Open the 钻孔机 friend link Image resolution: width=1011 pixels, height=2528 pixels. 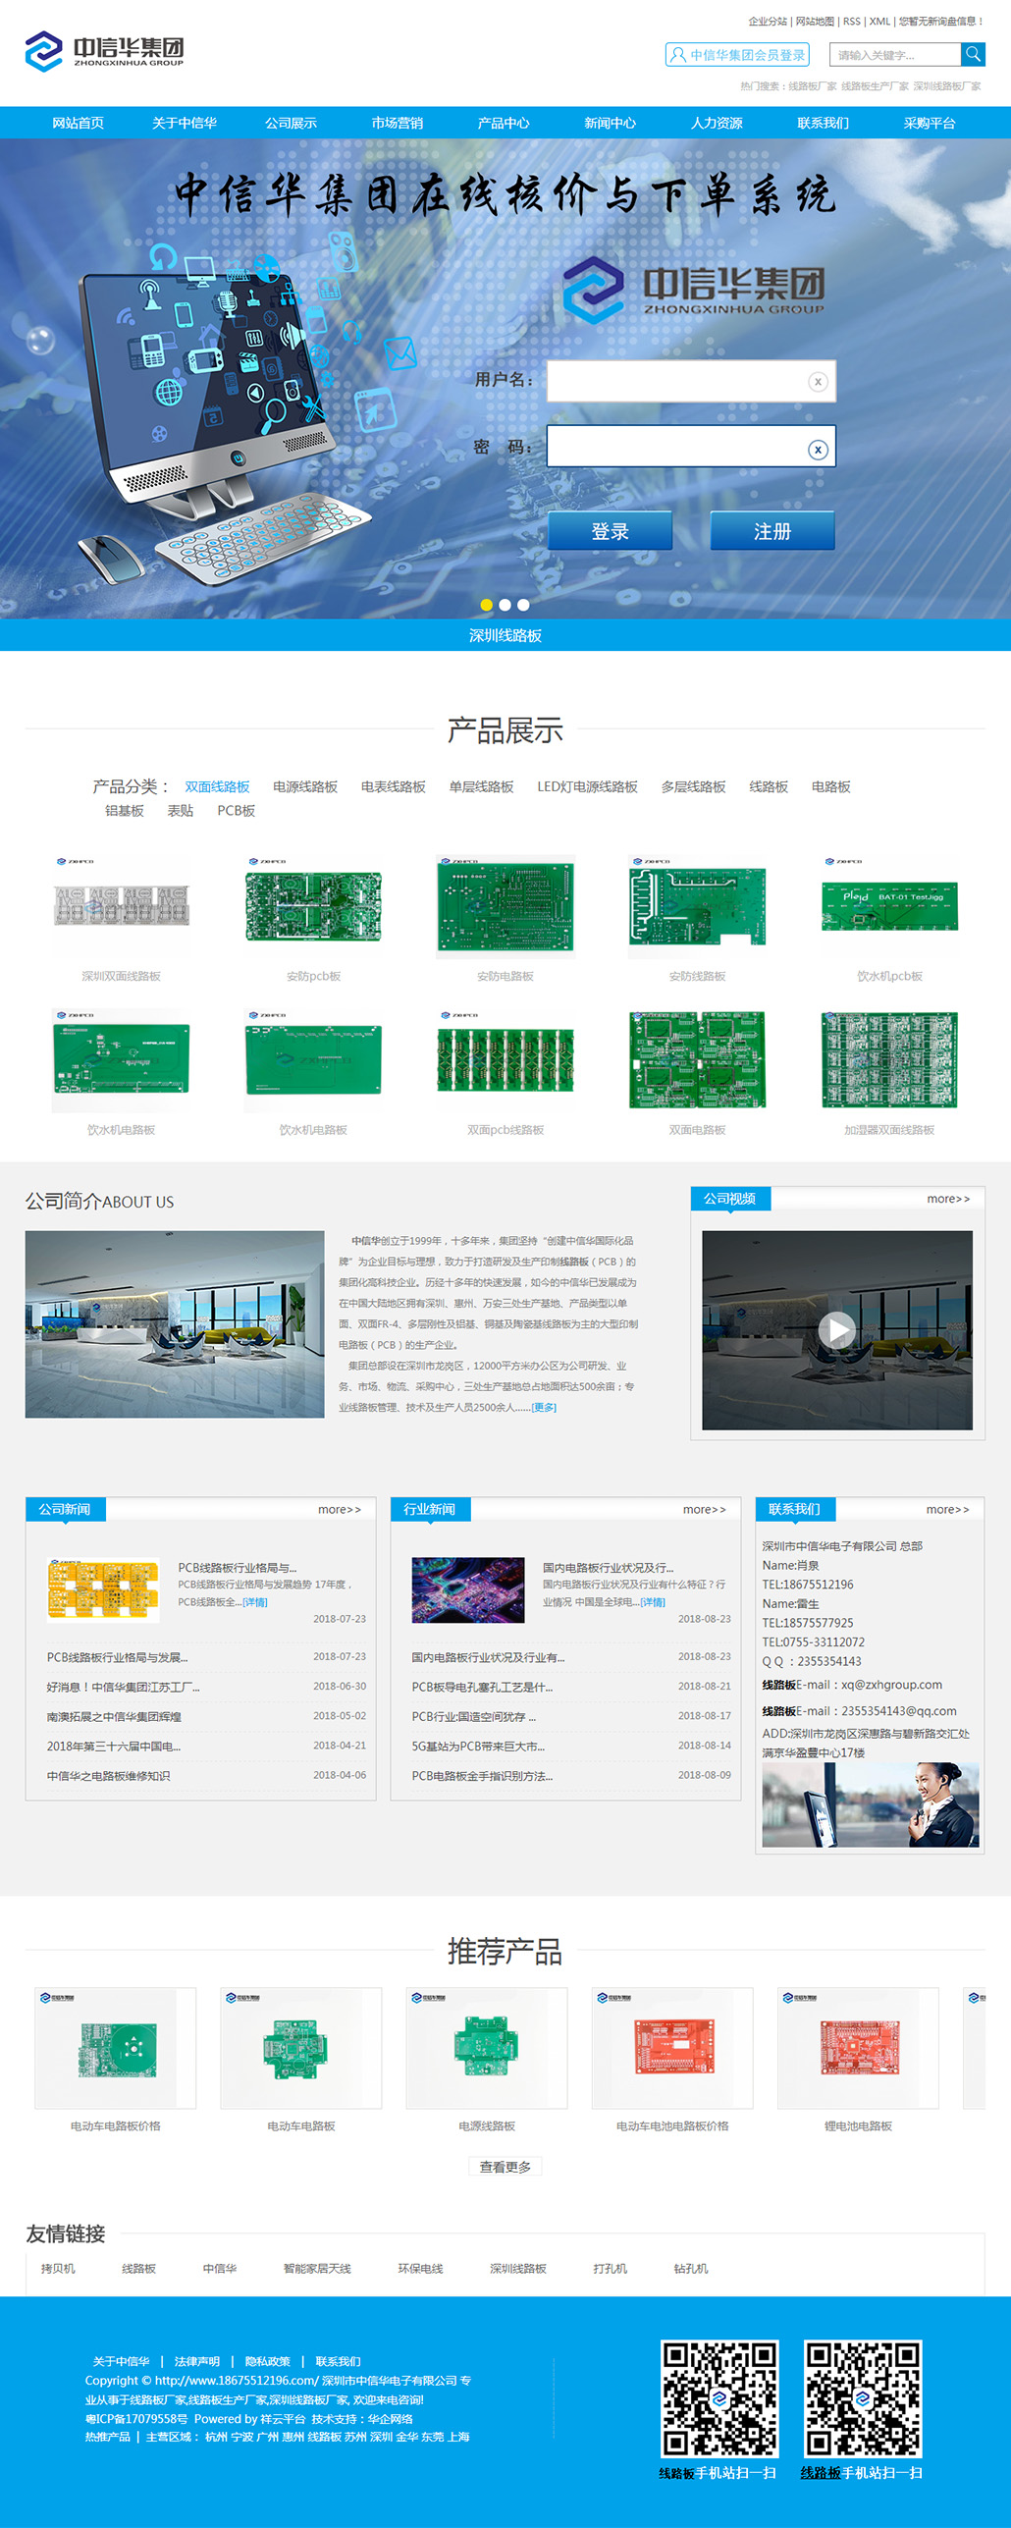(691, 2269)
